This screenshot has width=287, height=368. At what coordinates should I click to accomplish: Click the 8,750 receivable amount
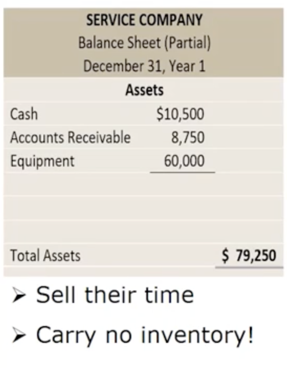coord(188,137)
